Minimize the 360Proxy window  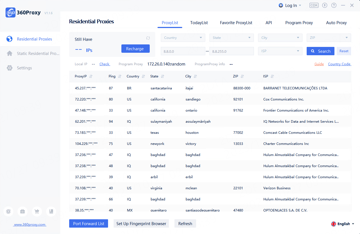point(343,5)
